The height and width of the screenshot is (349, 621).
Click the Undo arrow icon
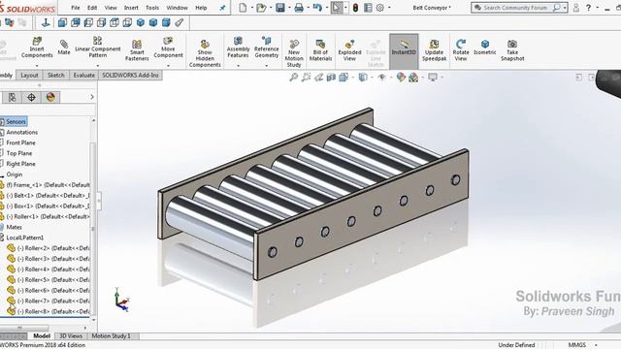click(x=317, y=8)
